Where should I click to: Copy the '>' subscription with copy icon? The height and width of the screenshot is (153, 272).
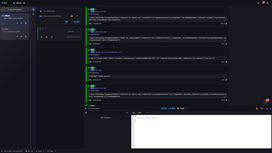coord(42,37)
